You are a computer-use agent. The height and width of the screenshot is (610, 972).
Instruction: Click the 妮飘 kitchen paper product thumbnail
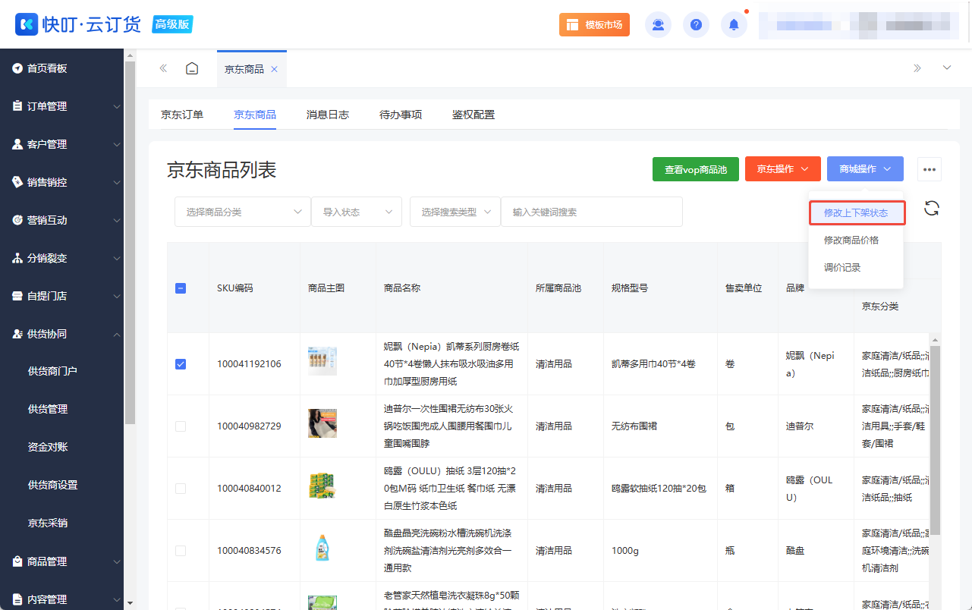[x=322, y=361]
